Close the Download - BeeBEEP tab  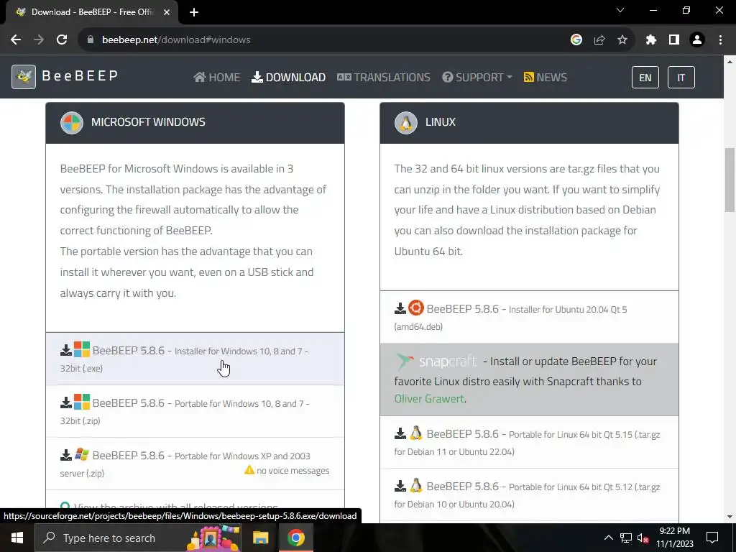coord(167,12)
